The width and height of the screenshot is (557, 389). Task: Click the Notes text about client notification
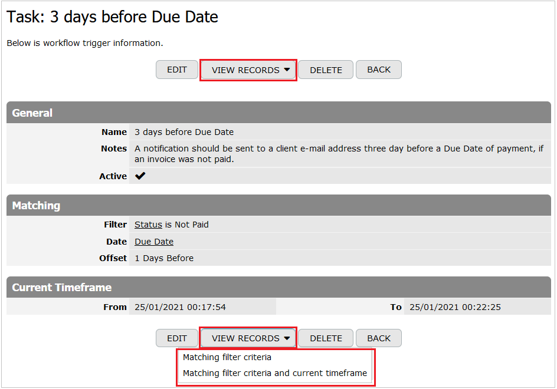(x=339, y=154)
